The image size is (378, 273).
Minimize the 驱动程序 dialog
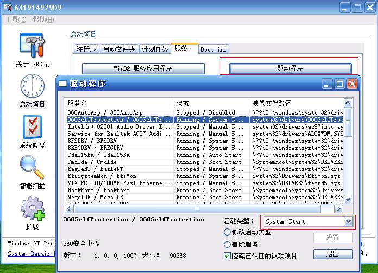tap(326, 84)
